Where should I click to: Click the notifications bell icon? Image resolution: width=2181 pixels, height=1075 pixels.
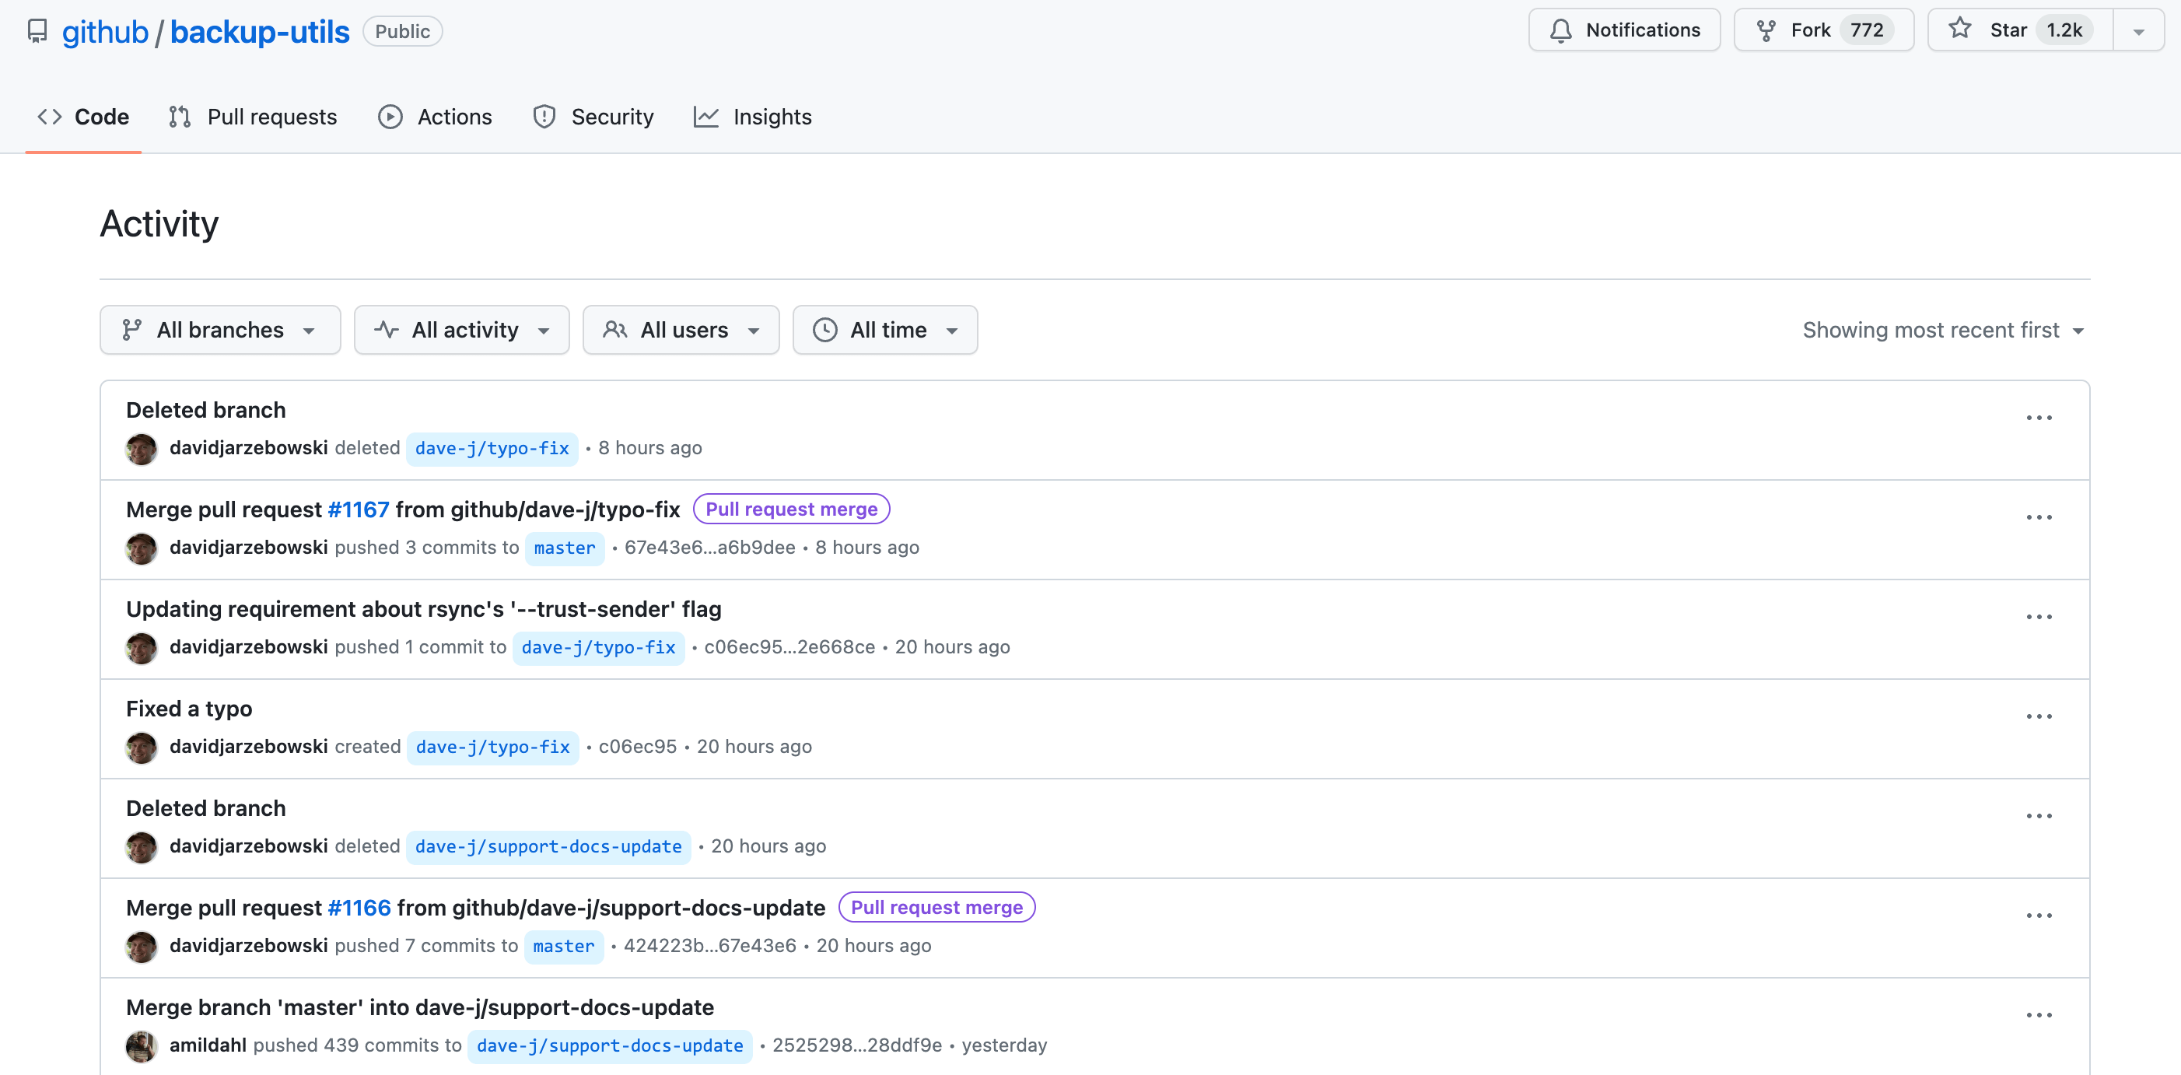[x=1562, y=30]
